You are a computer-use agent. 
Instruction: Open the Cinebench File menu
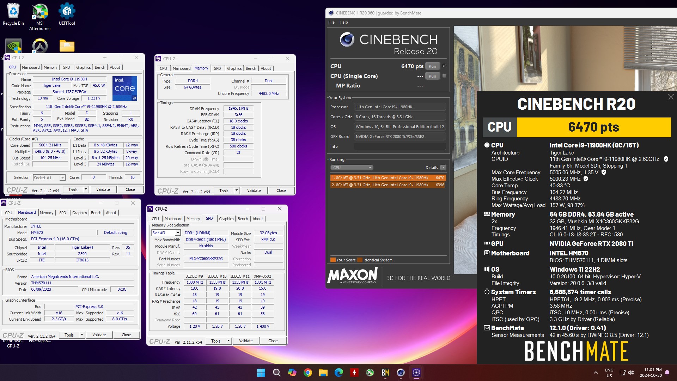(x=331, y=22)
